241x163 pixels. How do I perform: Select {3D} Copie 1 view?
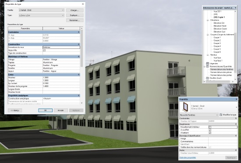coord(219,17)
